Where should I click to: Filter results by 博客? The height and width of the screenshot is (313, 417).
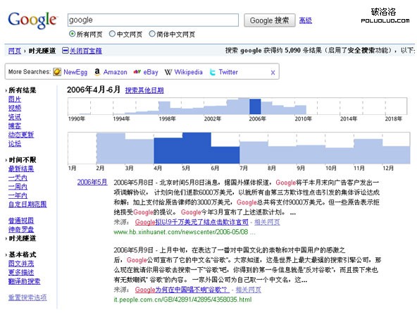pyautogui.click(x=15, y=126)
